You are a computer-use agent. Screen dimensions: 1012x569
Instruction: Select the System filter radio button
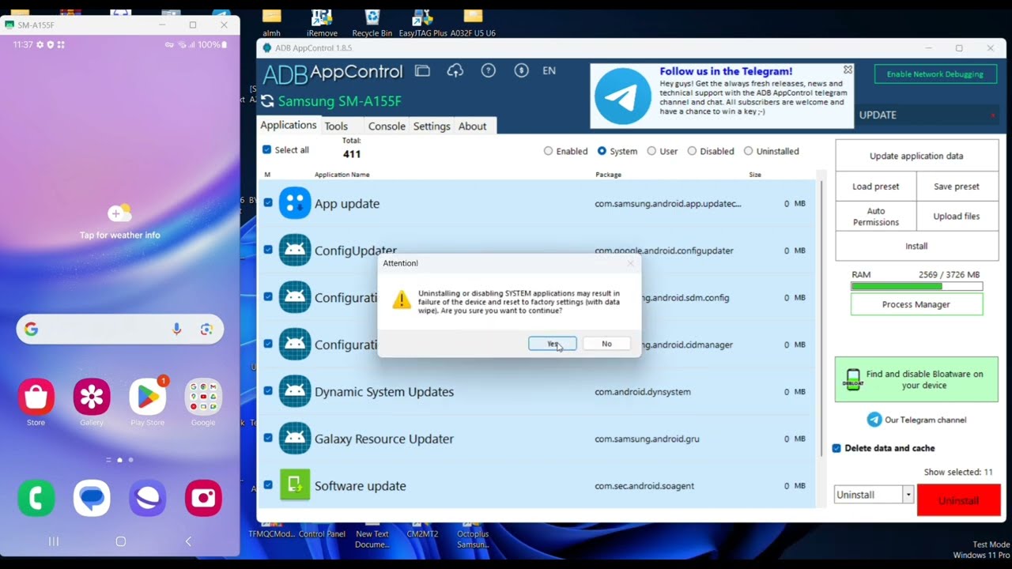click(x=602, y=151)
